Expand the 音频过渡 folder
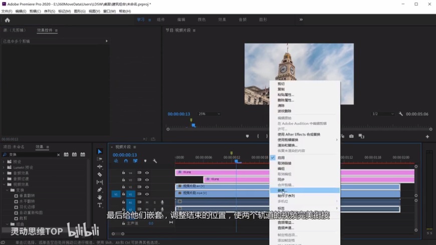 [4, 178]
